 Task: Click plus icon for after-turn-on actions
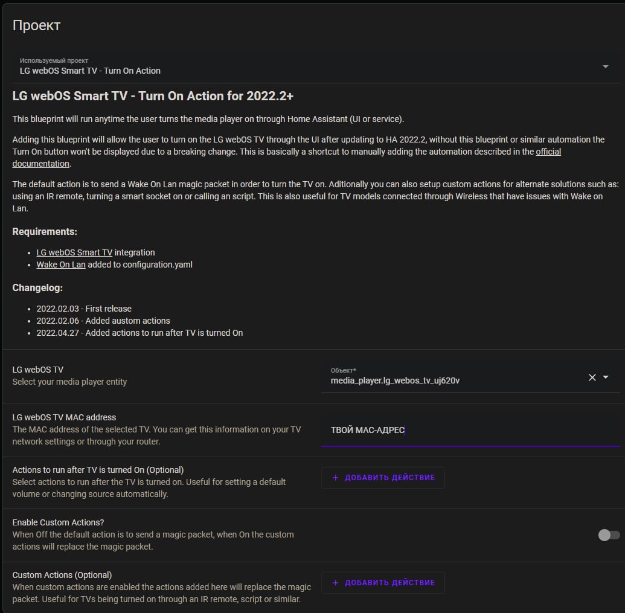(336, 478)
